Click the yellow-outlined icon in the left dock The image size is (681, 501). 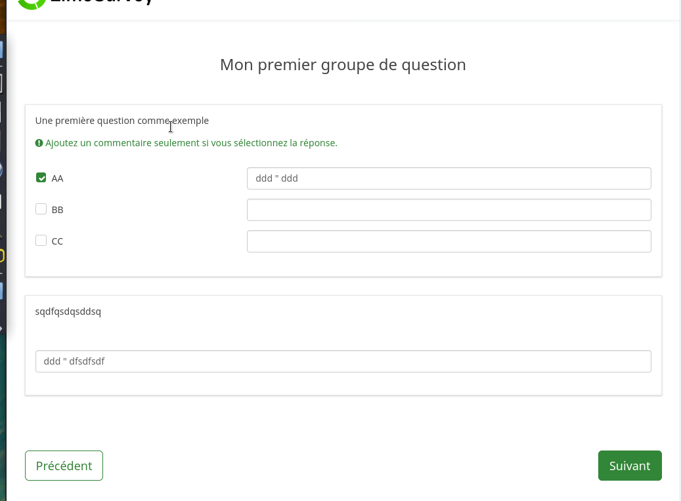[x=2, y=256]
